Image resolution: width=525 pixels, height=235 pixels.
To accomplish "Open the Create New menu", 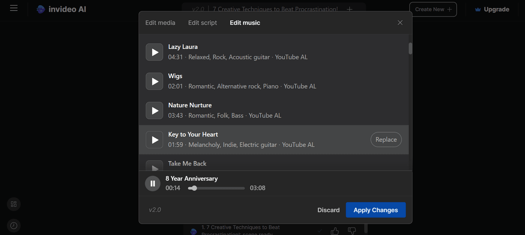I will point(433,9).
